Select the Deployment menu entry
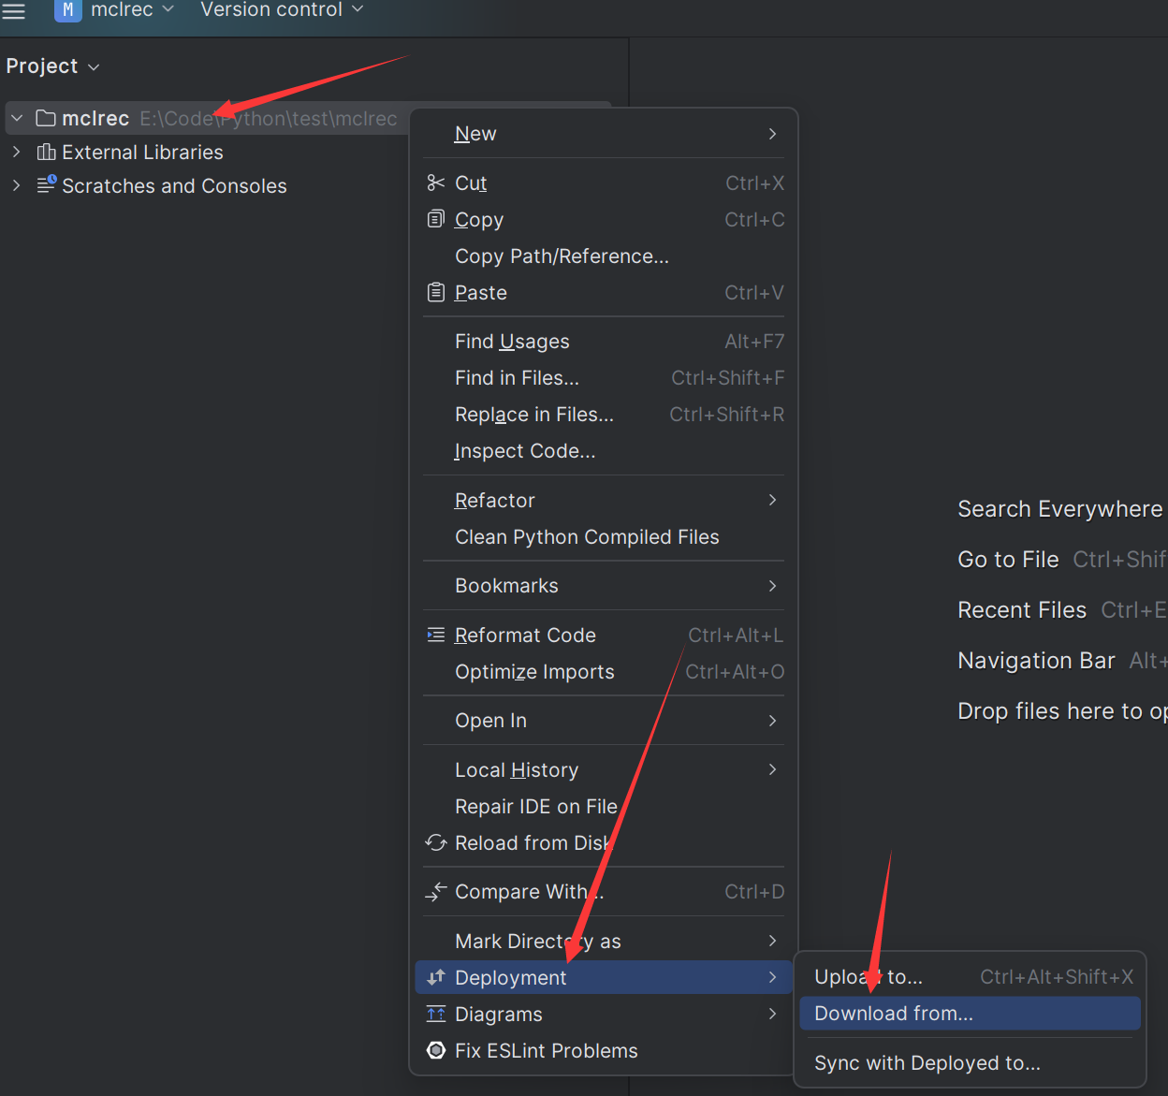 (x=604, y=977)
